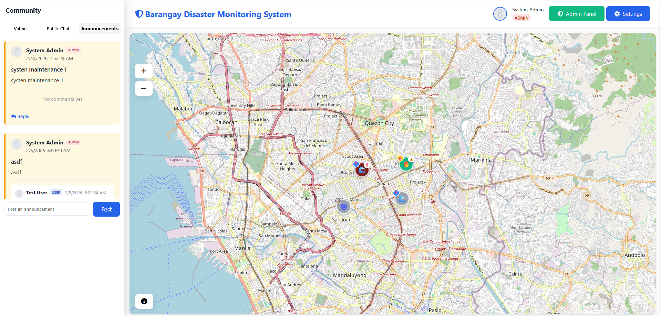This screenshot has height=316, width=661.
Task: Click the double-exclamation badge on red flood marker
Action: (367, 165)
